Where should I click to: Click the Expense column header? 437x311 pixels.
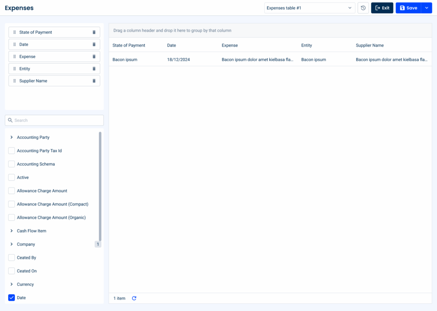(230, 45)
